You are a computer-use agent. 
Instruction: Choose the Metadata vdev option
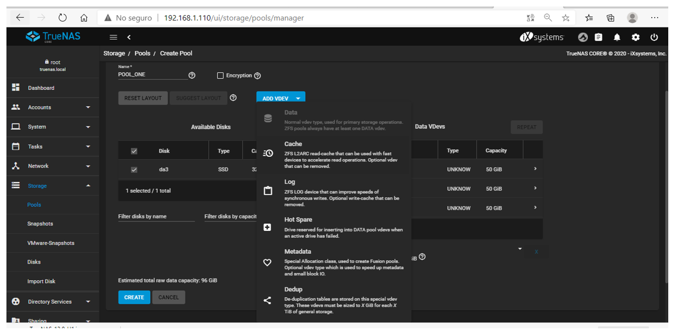(x=333, y=264)
